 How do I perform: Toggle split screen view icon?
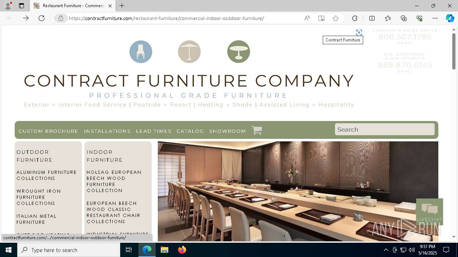pyautogui.click(x=372, y=18)
